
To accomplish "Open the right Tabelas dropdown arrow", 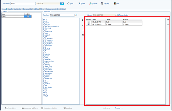I will (x=116, y=15).
